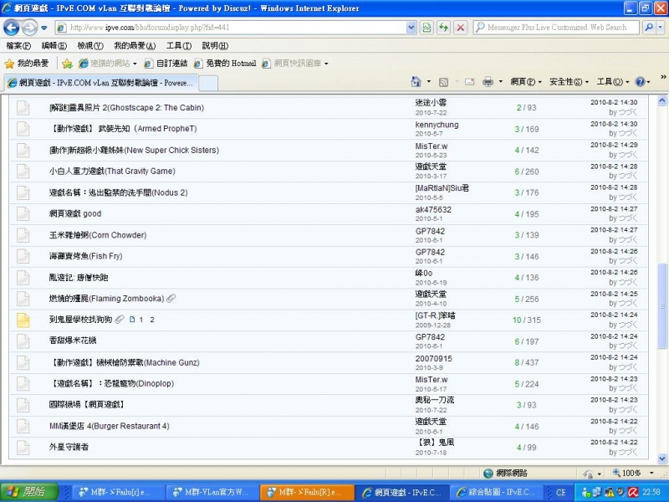Viewport: 669px width, 502px height.
Task: Click the Home icon on the command bar
Action: [x=416, y=84]
